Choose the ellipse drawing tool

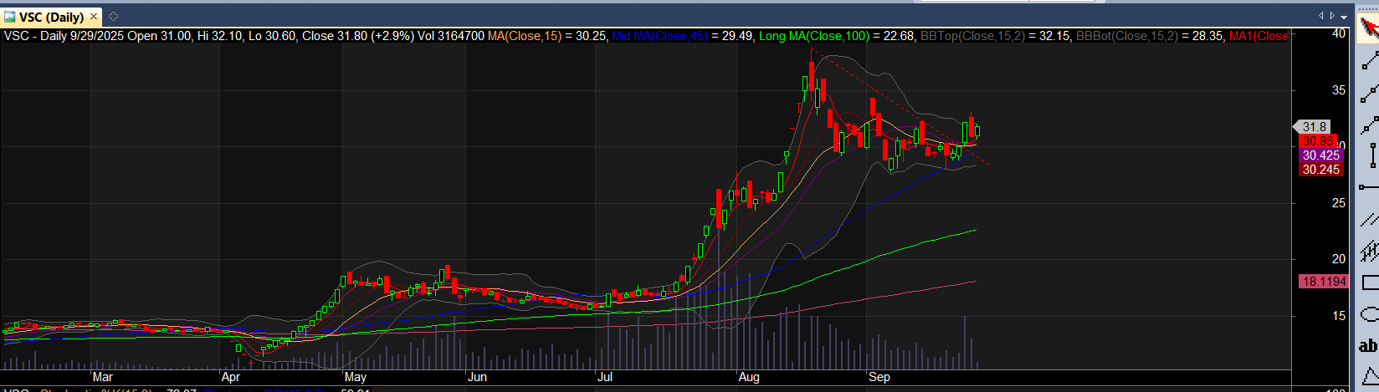tap(1368, 314)
